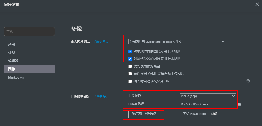Check 允许根据 YAML 设置自动上传图片
The width and height of the screenshot is (262, 126).
coord(130,74)
